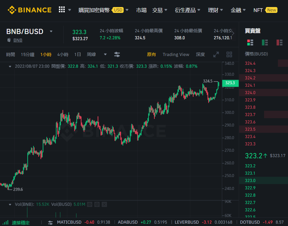
Task: Click the 24 小時最低價 value 308.0
Action: pos(179,38)
